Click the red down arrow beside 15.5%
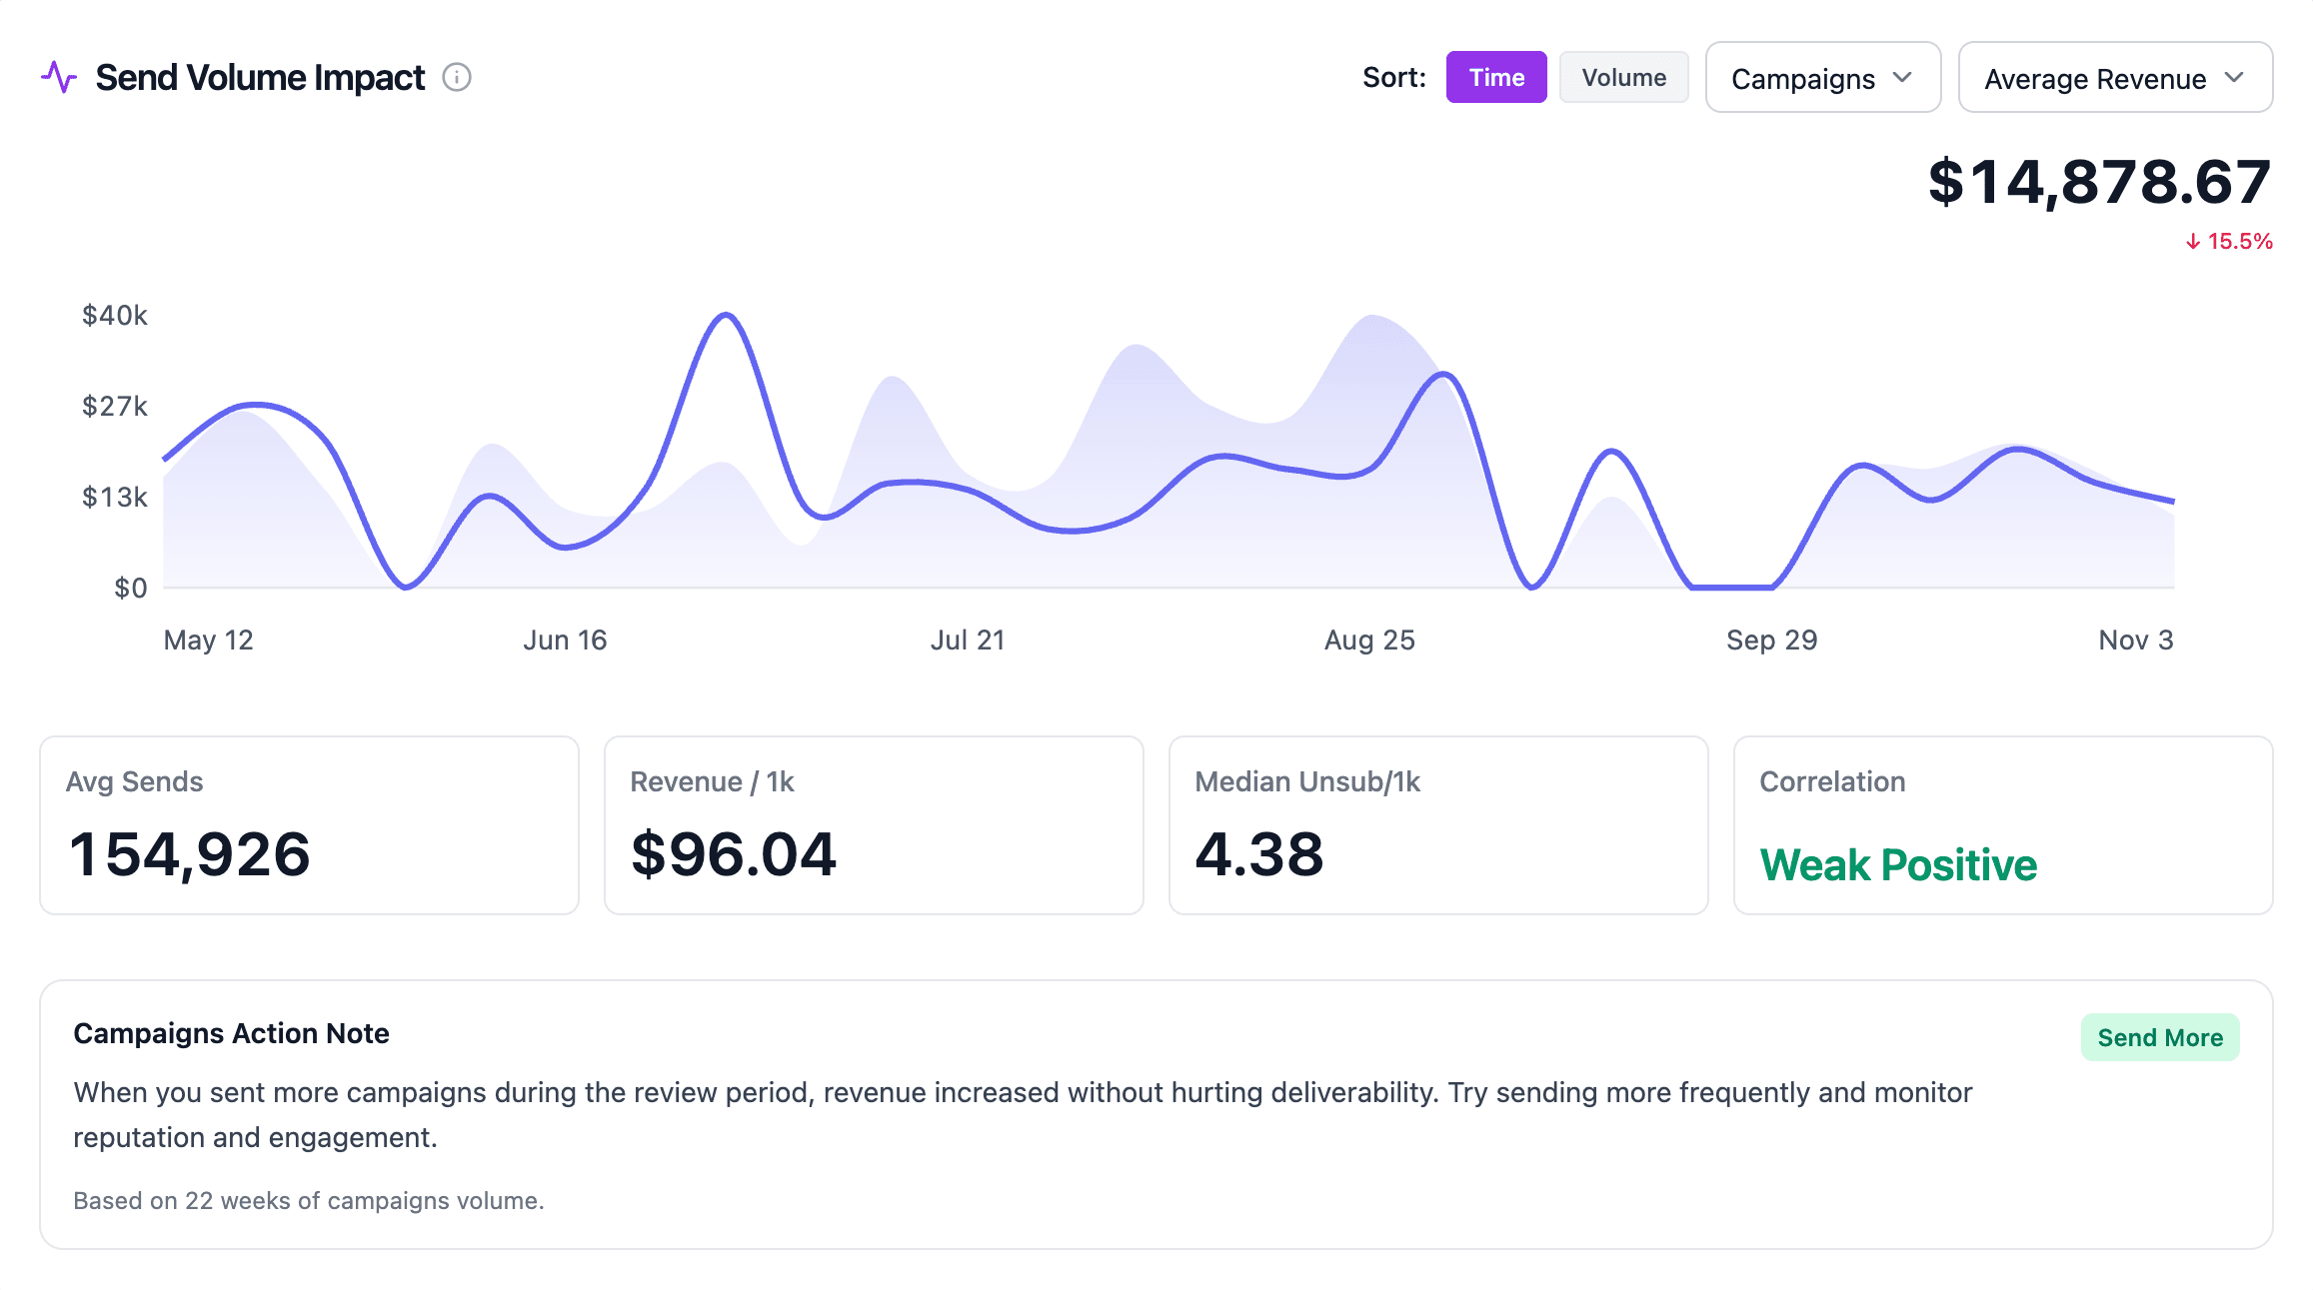The image size is (2313, 1290). (x=2193, y=241)
